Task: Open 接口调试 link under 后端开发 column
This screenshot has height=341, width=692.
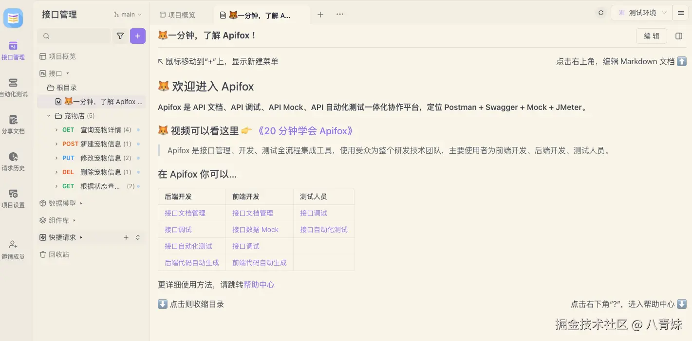Action: (178, 230)
